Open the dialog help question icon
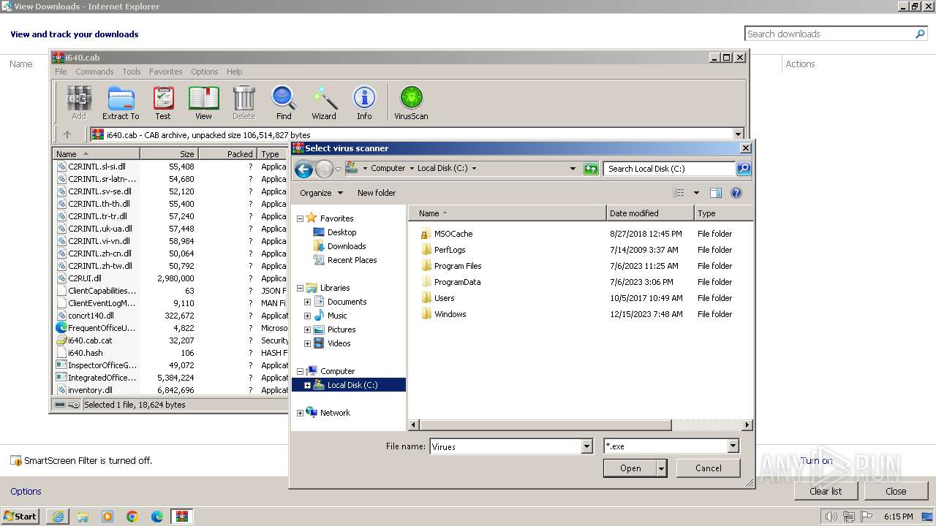Image resolution: width=936 pixels, height=526 pixels. (x=736, y=193)
